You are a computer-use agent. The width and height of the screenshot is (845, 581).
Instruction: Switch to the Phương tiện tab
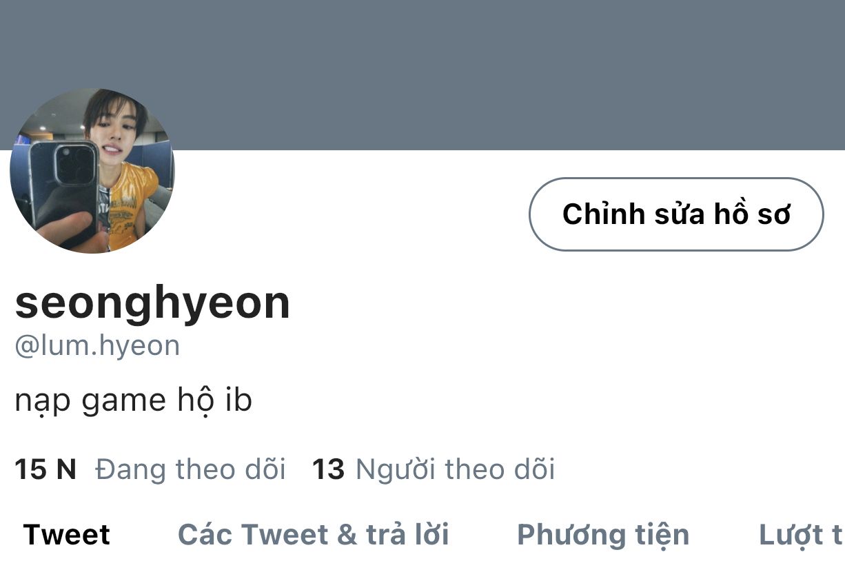point(603,535)
